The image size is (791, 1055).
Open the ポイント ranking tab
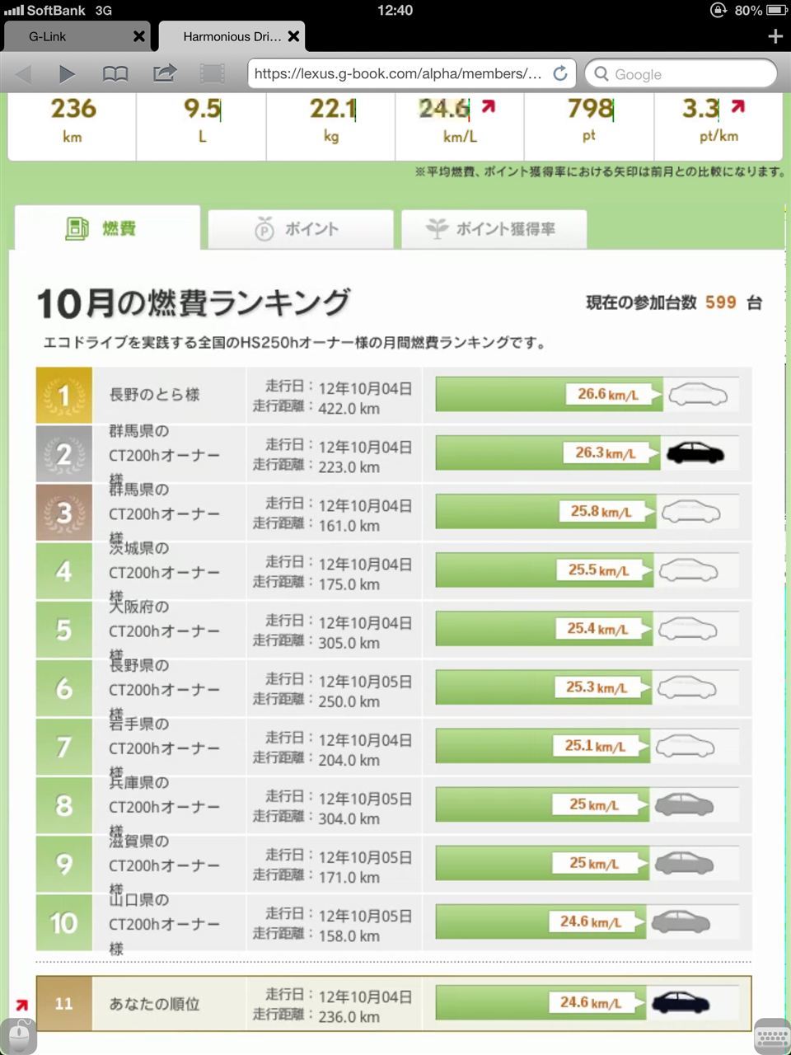301,229
